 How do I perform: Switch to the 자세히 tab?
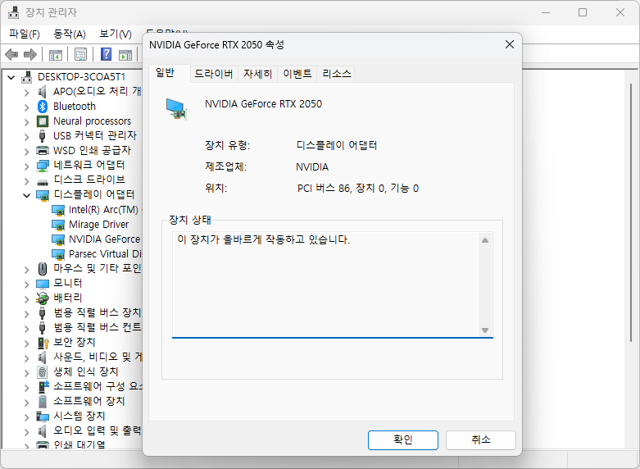[x=257, y=74]
